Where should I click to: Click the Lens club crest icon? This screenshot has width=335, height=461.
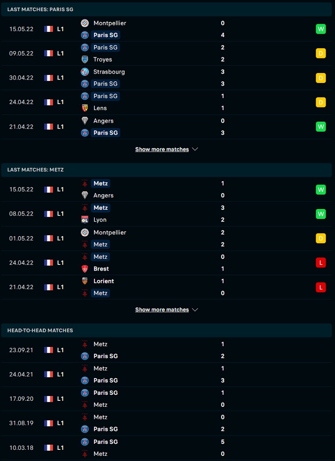[x=85, y=108]
